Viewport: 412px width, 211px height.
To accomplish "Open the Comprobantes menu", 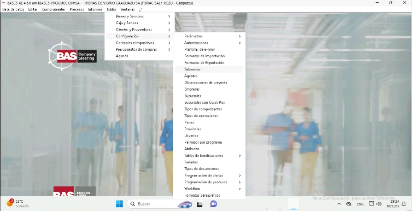I will (x=53, y=9).
